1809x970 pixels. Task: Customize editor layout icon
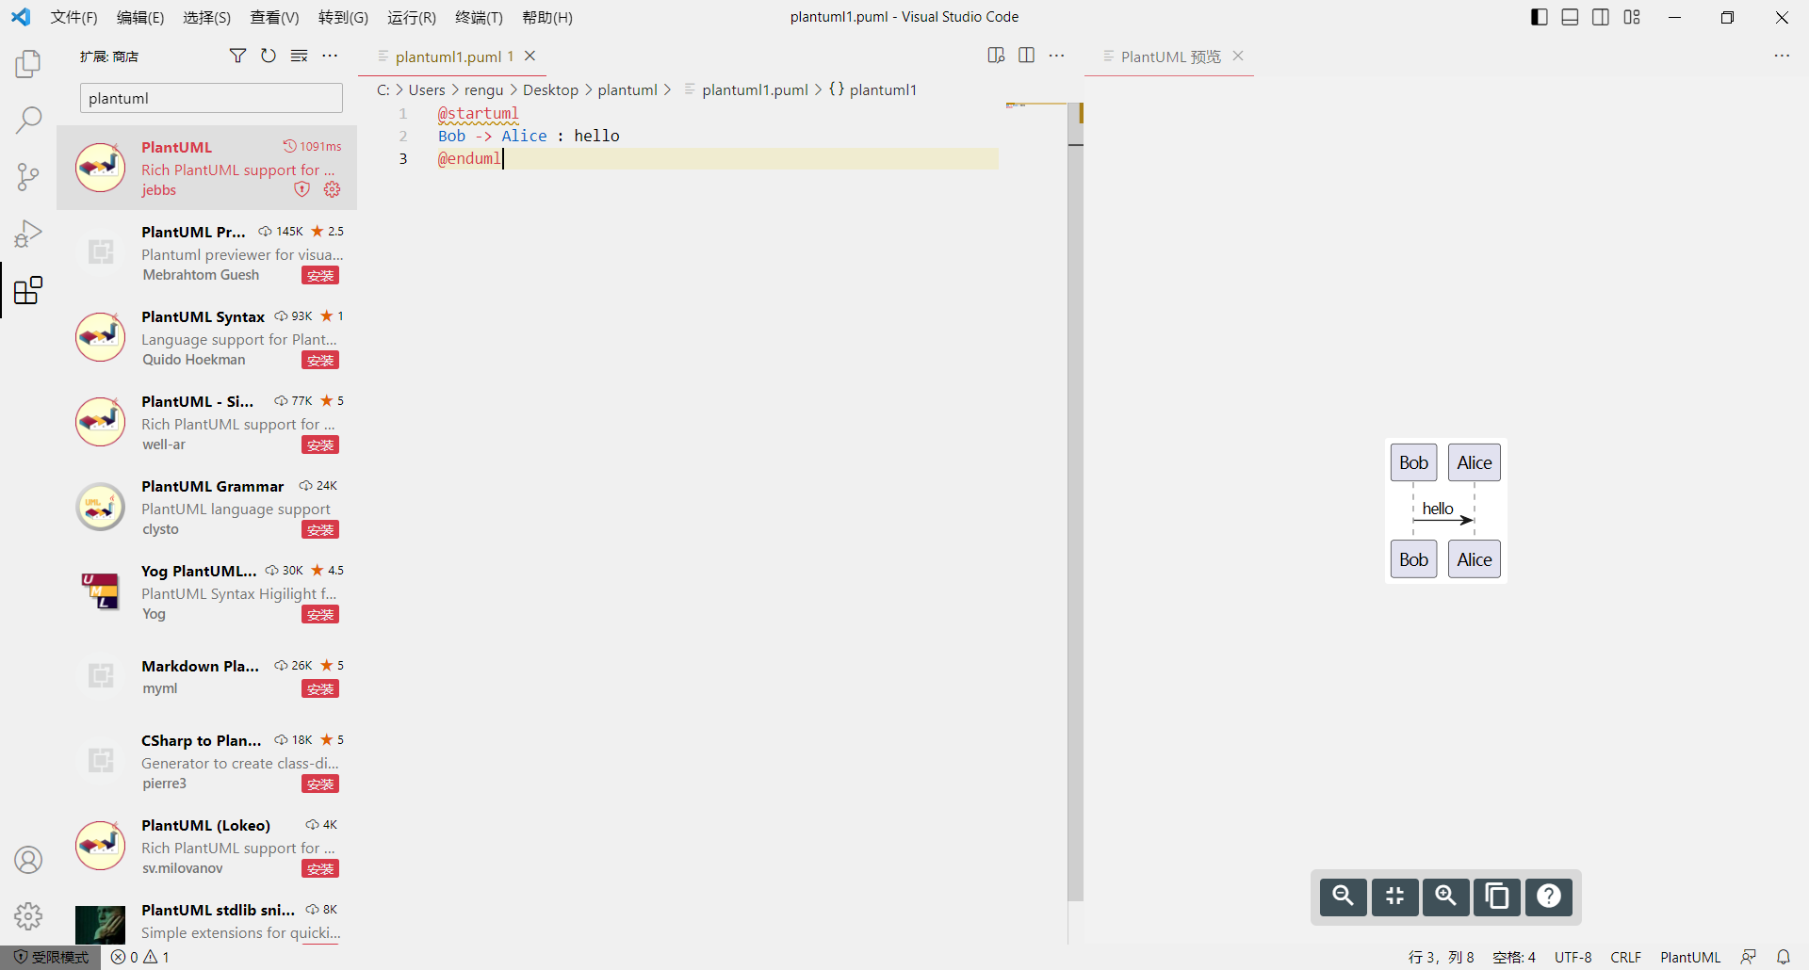[1632, 17]
